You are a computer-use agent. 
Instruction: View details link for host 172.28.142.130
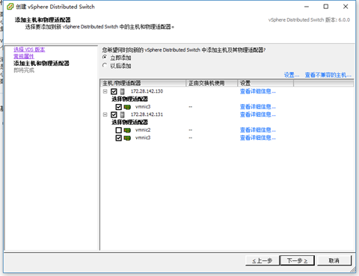click(258, 91)
